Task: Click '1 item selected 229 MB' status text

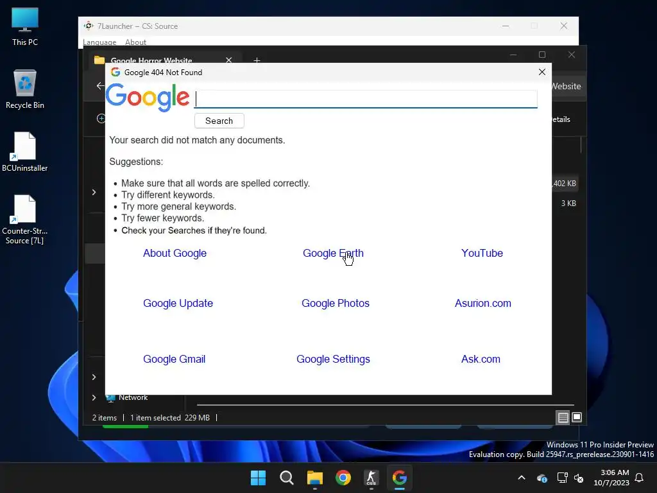Action: (x=169, y=417)
